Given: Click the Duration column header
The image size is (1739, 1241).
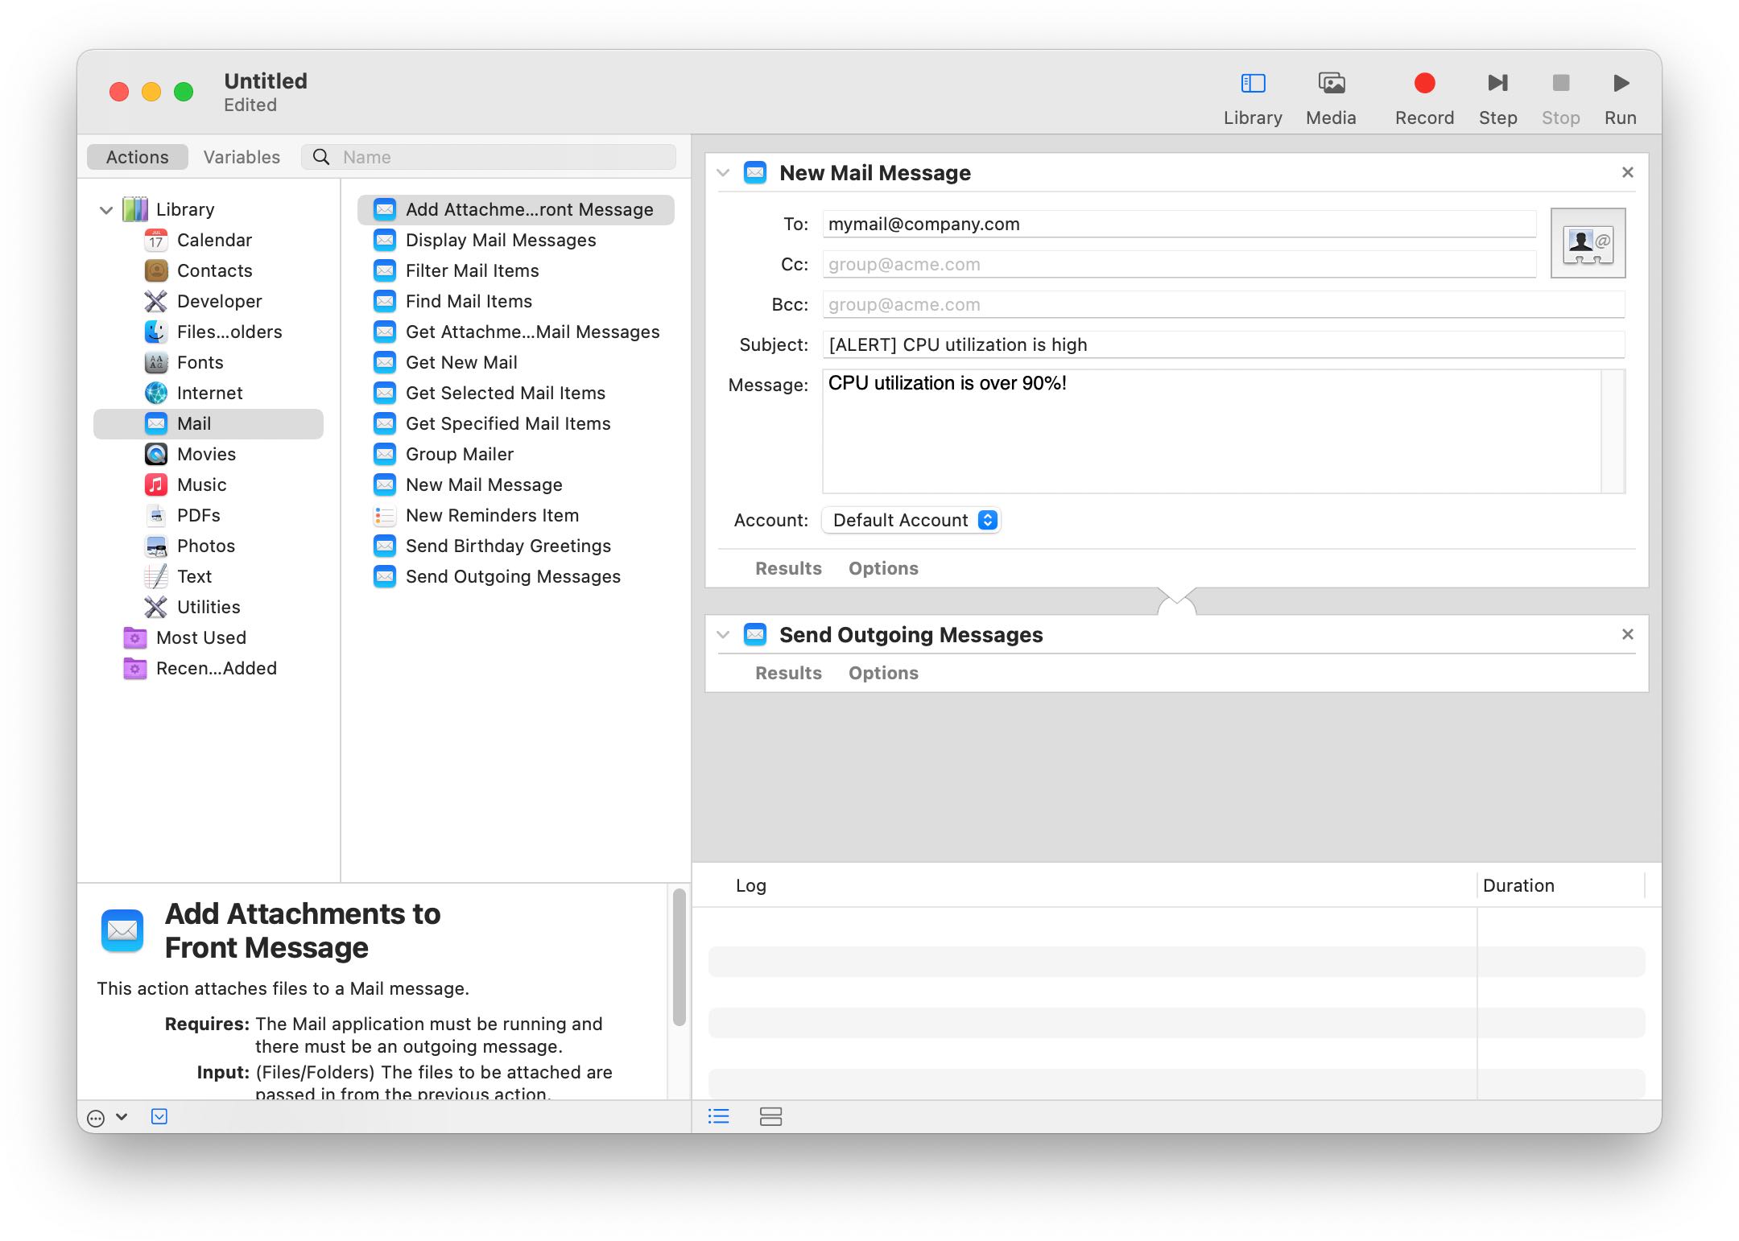Looking at the screenshot, I should tap(1560, 885).
